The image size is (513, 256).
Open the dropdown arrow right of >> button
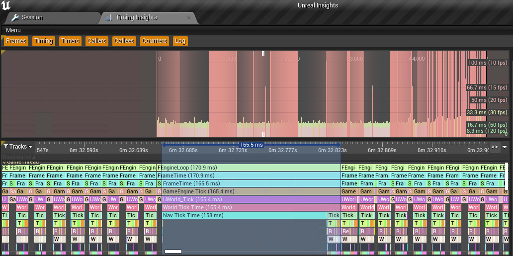505,147
